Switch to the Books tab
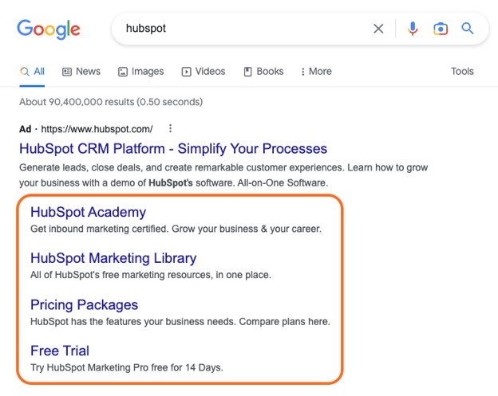 pos(263,72)
